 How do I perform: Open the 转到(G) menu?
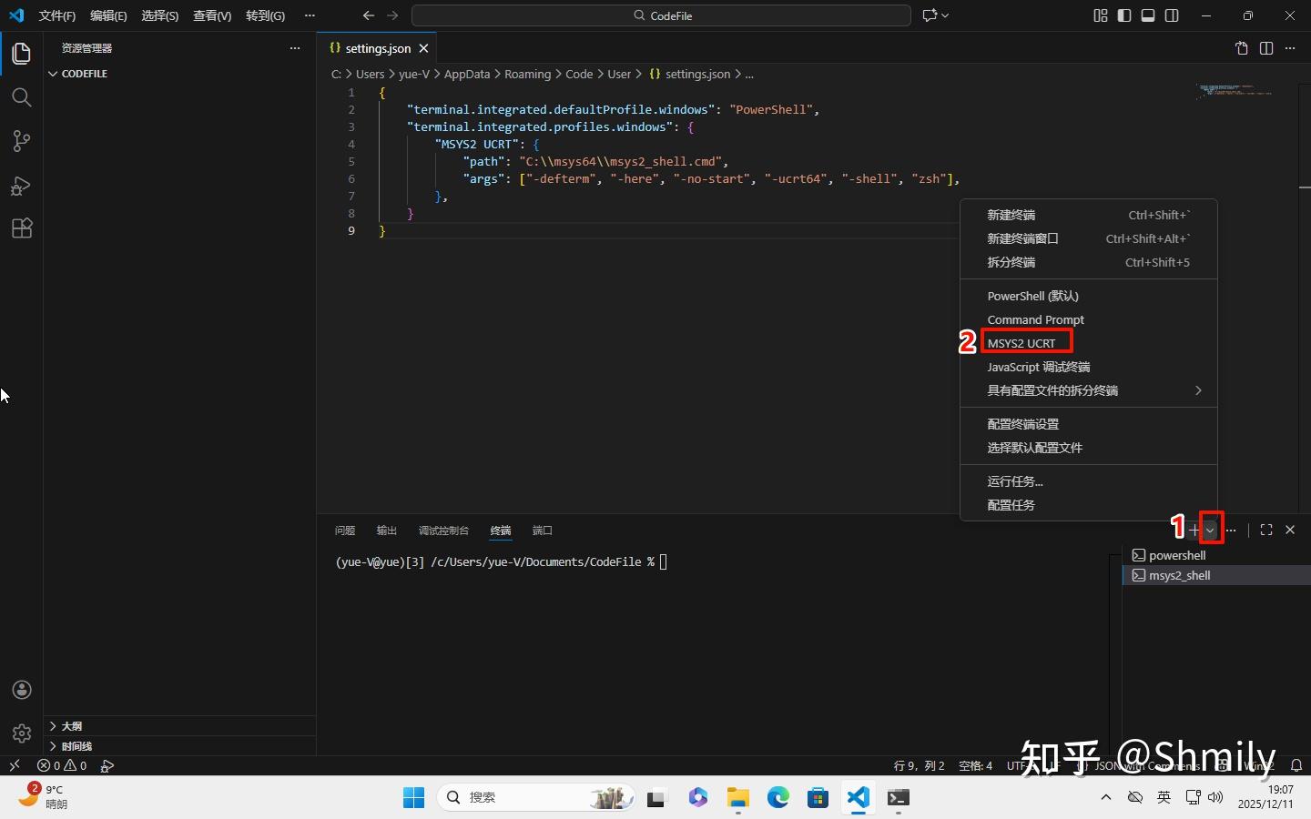coord(265,15)
